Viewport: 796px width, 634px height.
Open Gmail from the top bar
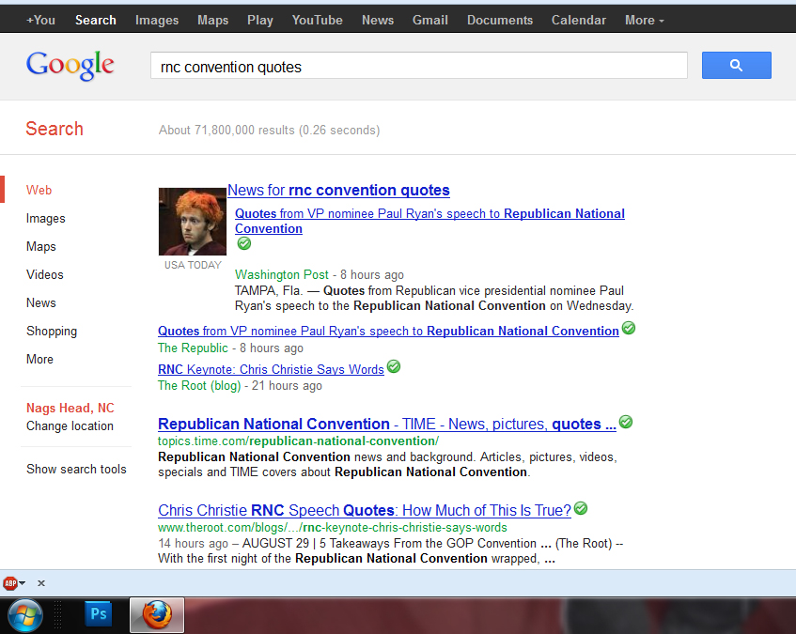click(x=430, y=21)
